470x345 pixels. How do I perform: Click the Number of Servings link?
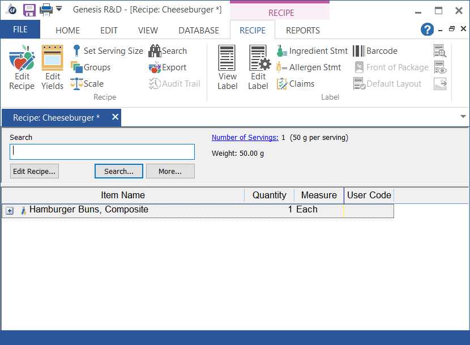245,138
